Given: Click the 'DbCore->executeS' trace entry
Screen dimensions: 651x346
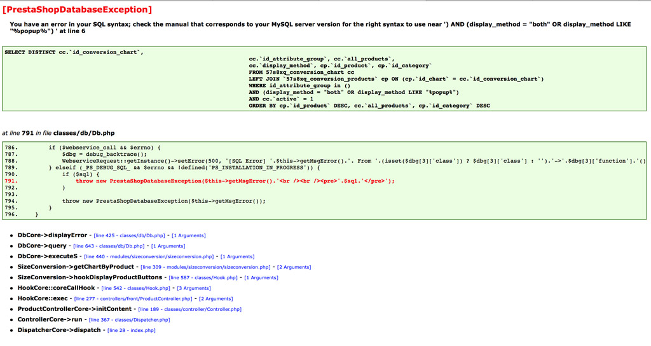Looking at the screenshot, I should (x=47, y=256).
